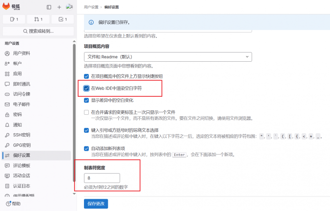Image resolution: width=330 pixels, height=211 pixels.
Task: Open 帐户 settings in sidebar
Action: [x=36, y=64]
